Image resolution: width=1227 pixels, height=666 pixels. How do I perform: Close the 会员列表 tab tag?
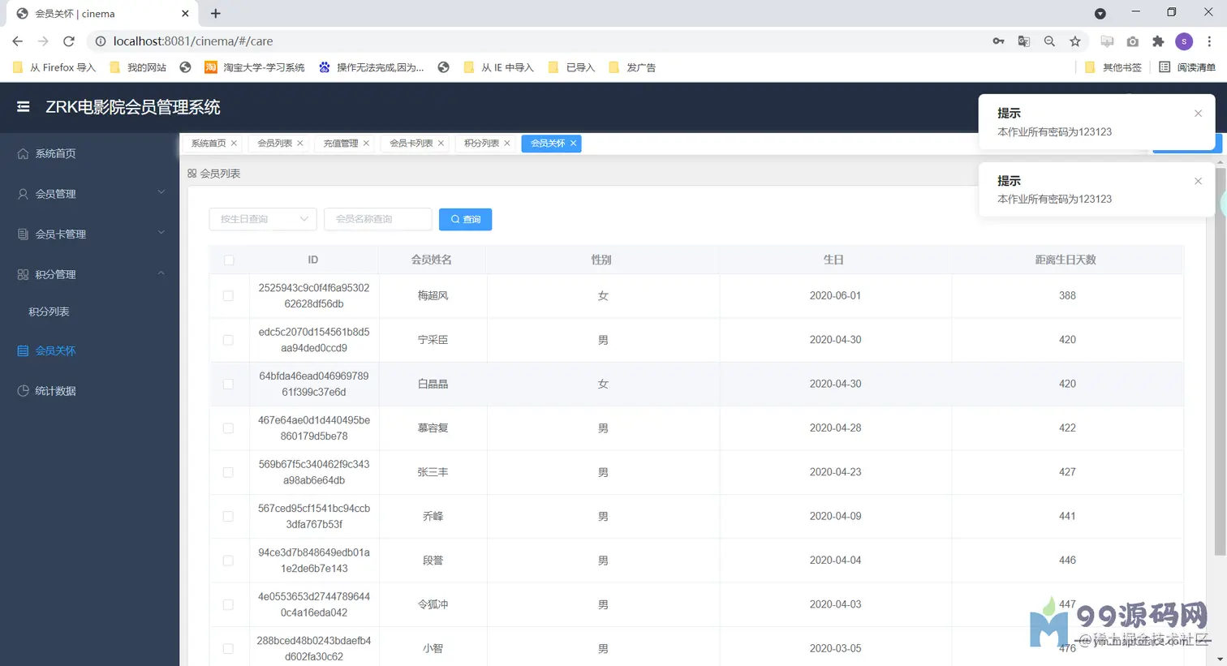[300, 144]
